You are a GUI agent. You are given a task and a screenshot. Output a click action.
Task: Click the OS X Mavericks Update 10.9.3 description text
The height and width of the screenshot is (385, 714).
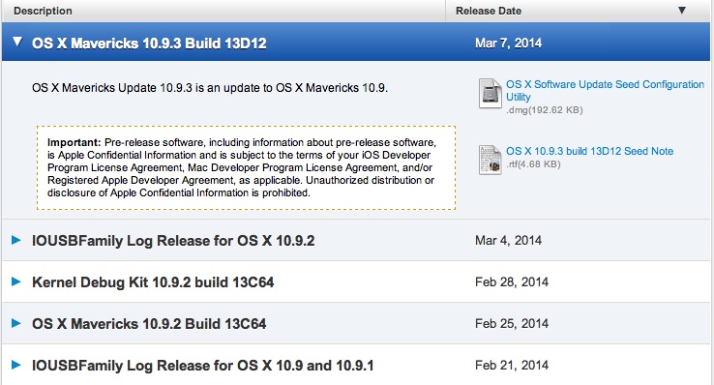click(210, 87)
